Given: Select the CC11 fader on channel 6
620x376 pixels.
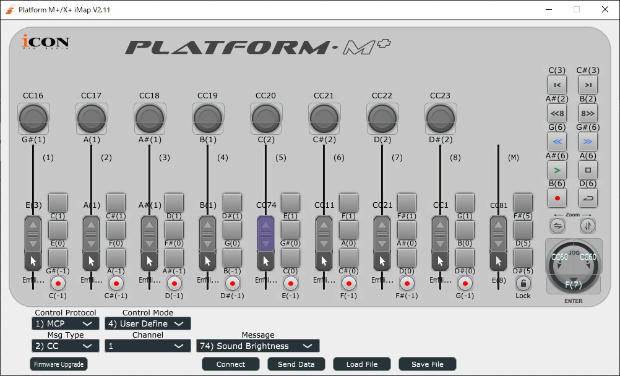Looking at the screenshot, I should click(x=324, y=234).
